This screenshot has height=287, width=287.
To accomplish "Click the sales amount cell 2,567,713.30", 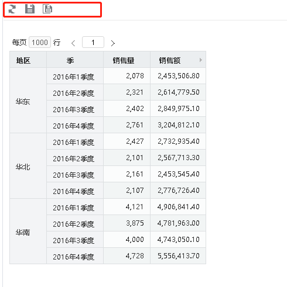I will [x=178, y=158].
